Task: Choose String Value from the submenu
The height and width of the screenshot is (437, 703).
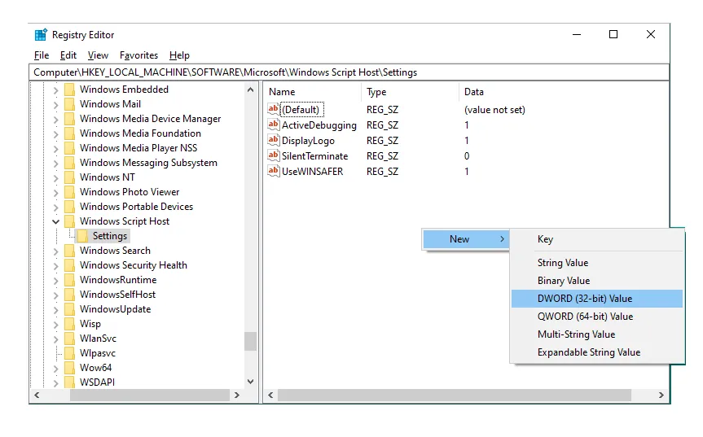Action: click(597, 263)
